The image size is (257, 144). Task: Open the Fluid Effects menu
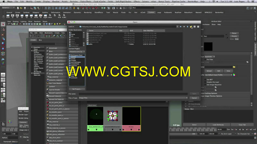pyautogui.click(x=86, y=2)
